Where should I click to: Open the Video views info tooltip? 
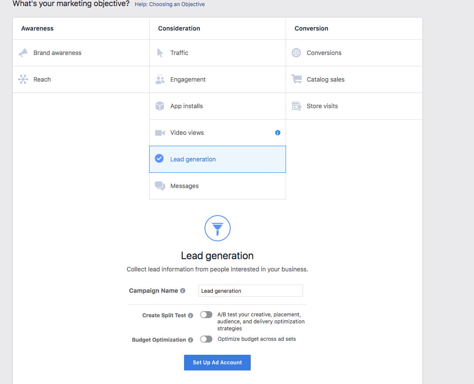click(x=278, y=133)
